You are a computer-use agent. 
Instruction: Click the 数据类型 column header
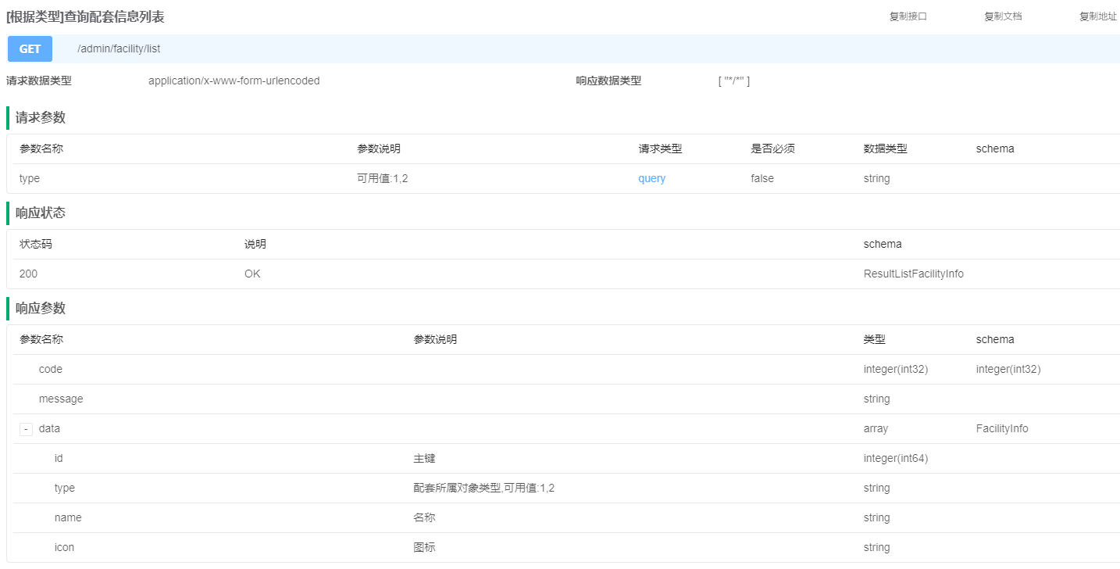885,149
